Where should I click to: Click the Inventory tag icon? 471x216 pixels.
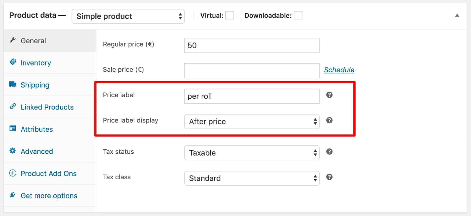13,62
